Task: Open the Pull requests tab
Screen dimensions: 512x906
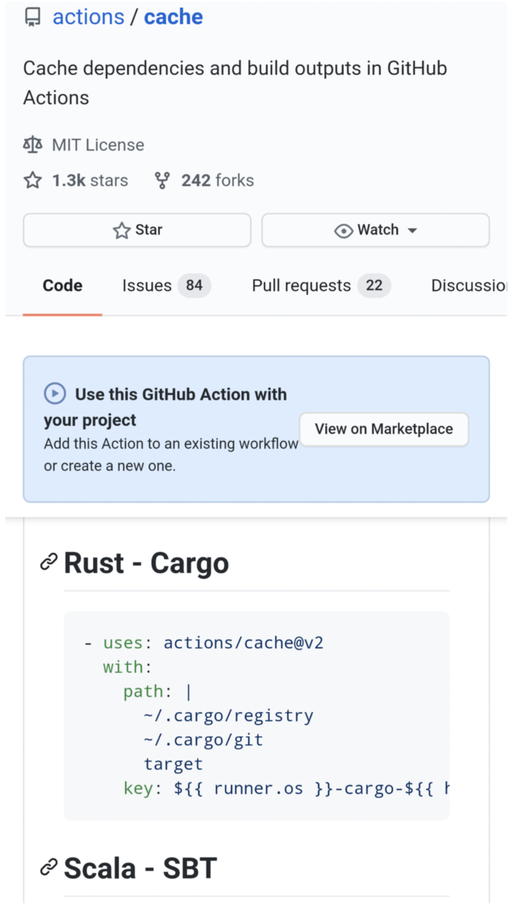Action: pyautogui.click(x=301, y=285)
